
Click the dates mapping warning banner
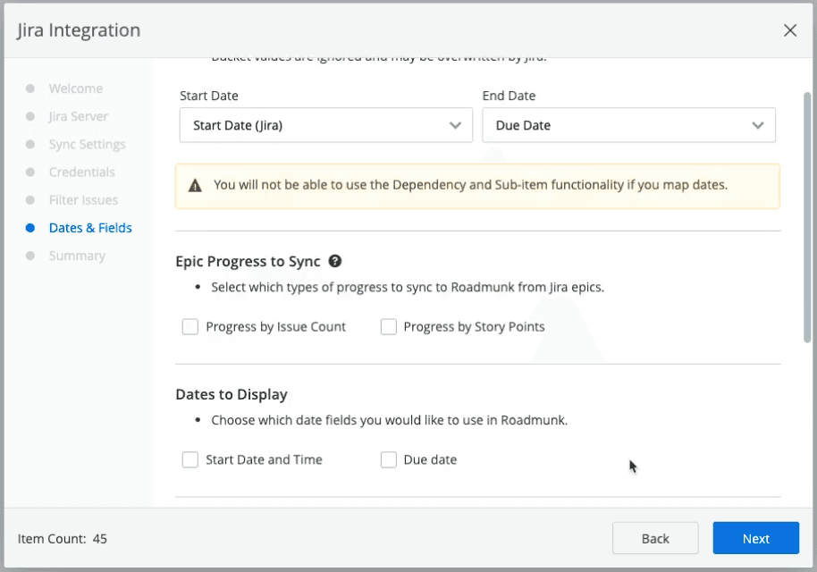click(477, 185)
